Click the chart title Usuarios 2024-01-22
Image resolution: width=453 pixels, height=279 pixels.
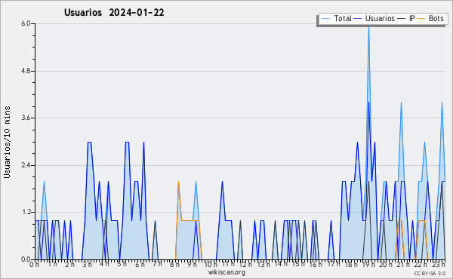coord(114,13)
